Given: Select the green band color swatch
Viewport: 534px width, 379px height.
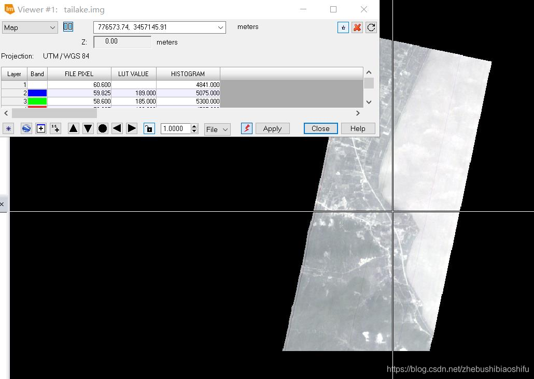Looking at the screenshot, I should [37, 101].
